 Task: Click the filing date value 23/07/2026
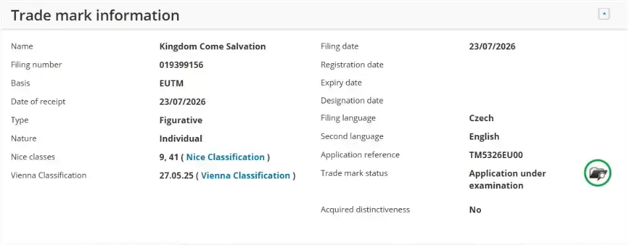tap(492, 46)
